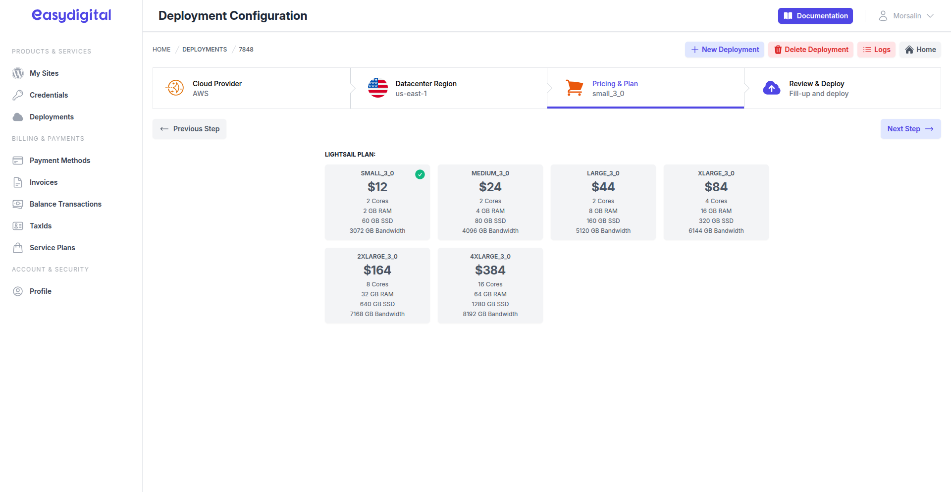Click the cloud icon next to Deployments

[x=18, y=117]
